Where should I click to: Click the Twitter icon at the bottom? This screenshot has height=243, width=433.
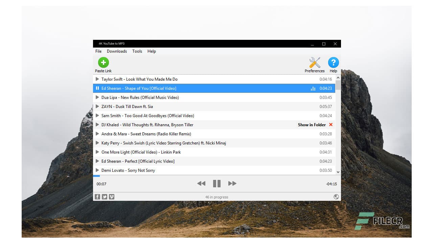(105, 197)
